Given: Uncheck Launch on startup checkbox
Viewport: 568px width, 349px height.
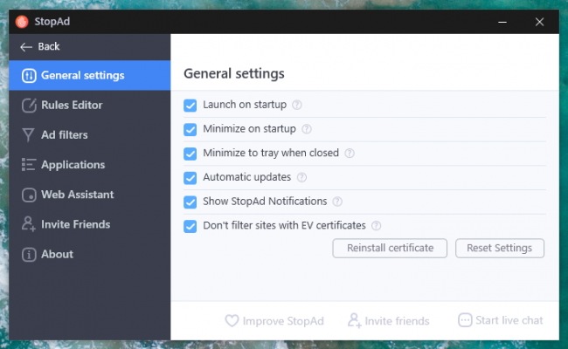Looking at the screenshot, I should tap(190, 106).
